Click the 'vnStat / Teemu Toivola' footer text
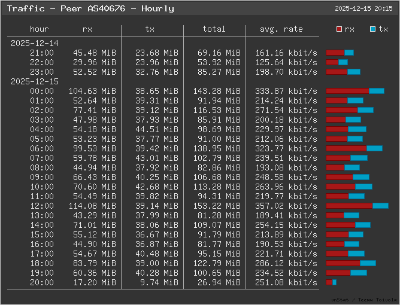This screenshot has width=400, height=305. pos(363,299)
